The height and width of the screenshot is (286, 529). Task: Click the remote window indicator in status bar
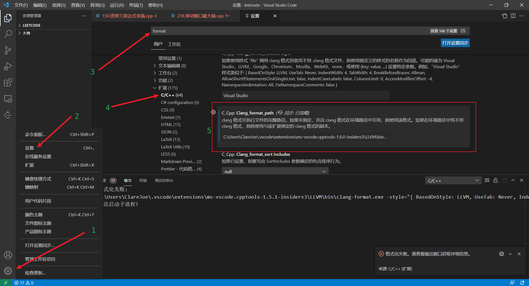(x=6, y=283)
